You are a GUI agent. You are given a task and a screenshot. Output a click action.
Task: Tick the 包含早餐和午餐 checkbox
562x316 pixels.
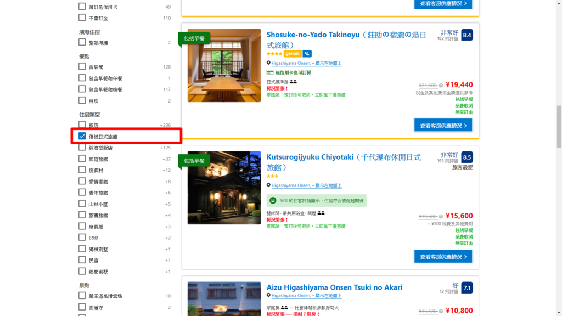82,78
